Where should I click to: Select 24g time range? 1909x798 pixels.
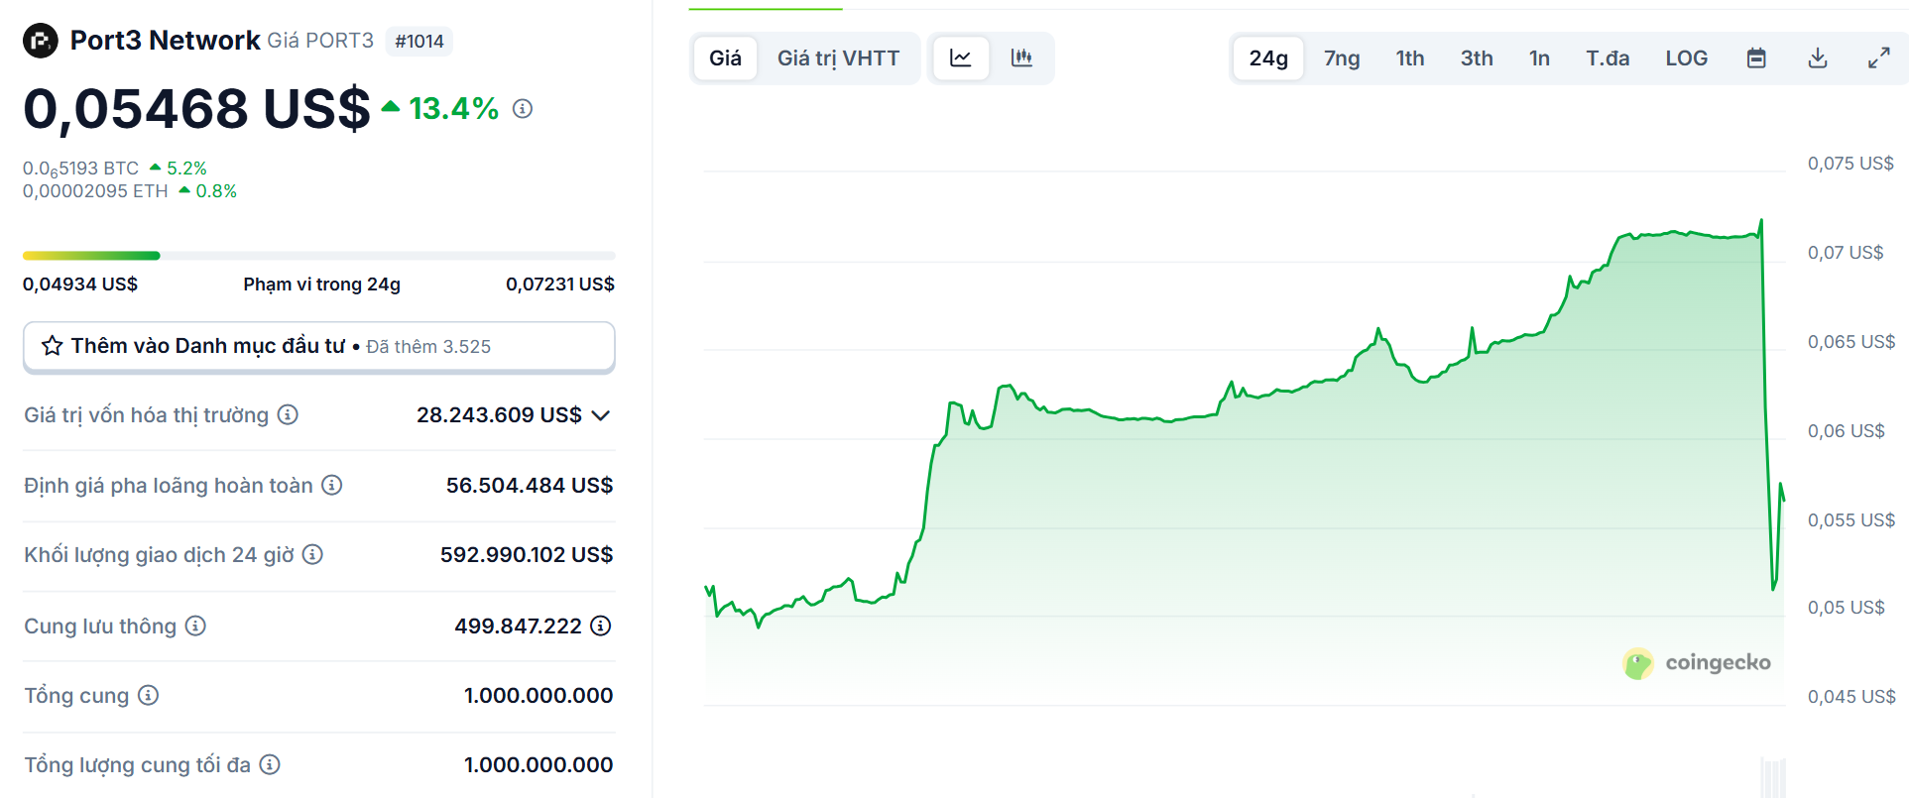(x=1268, y=57)
